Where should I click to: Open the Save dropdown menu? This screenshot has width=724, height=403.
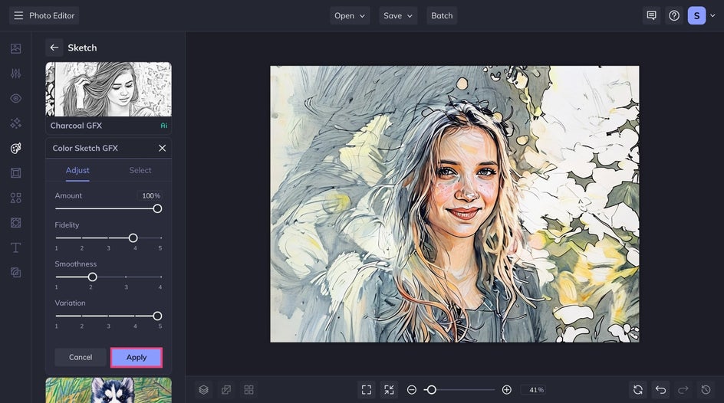[398, 15]
